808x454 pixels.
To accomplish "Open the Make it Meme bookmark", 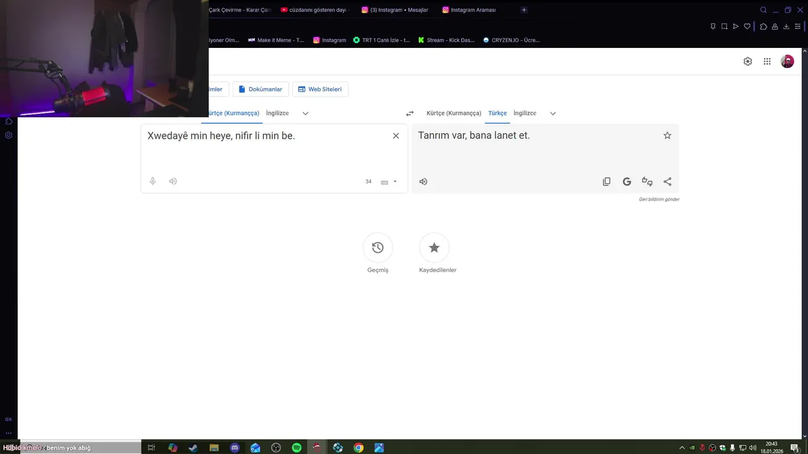I will 276,40.
